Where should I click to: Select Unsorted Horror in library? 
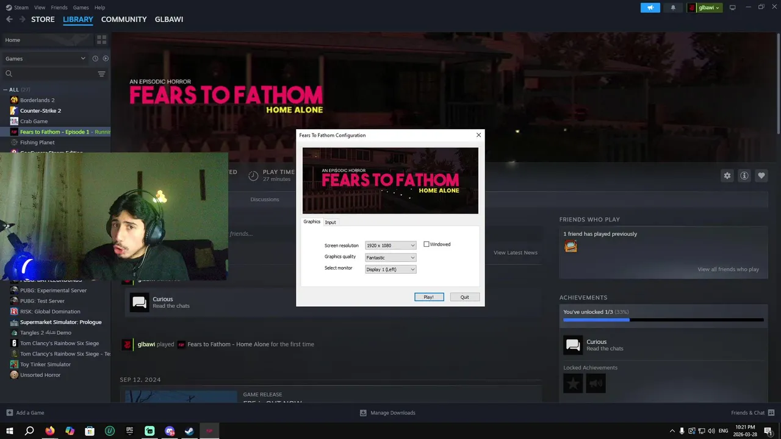click(x=40, y=375)
